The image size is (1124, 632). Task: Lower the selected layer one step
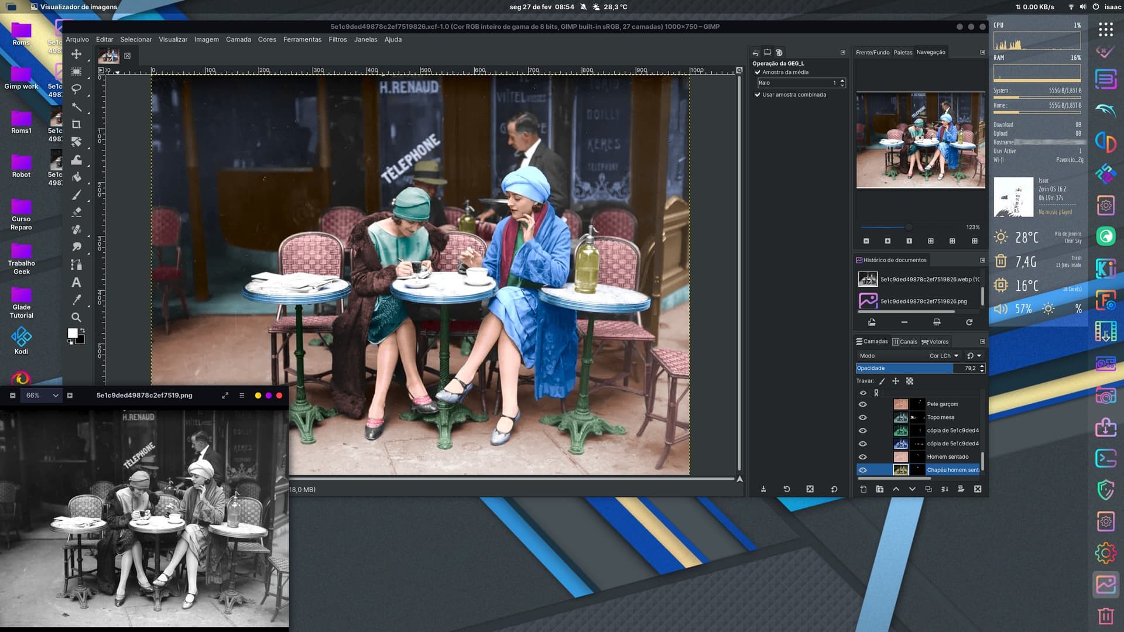912,489
